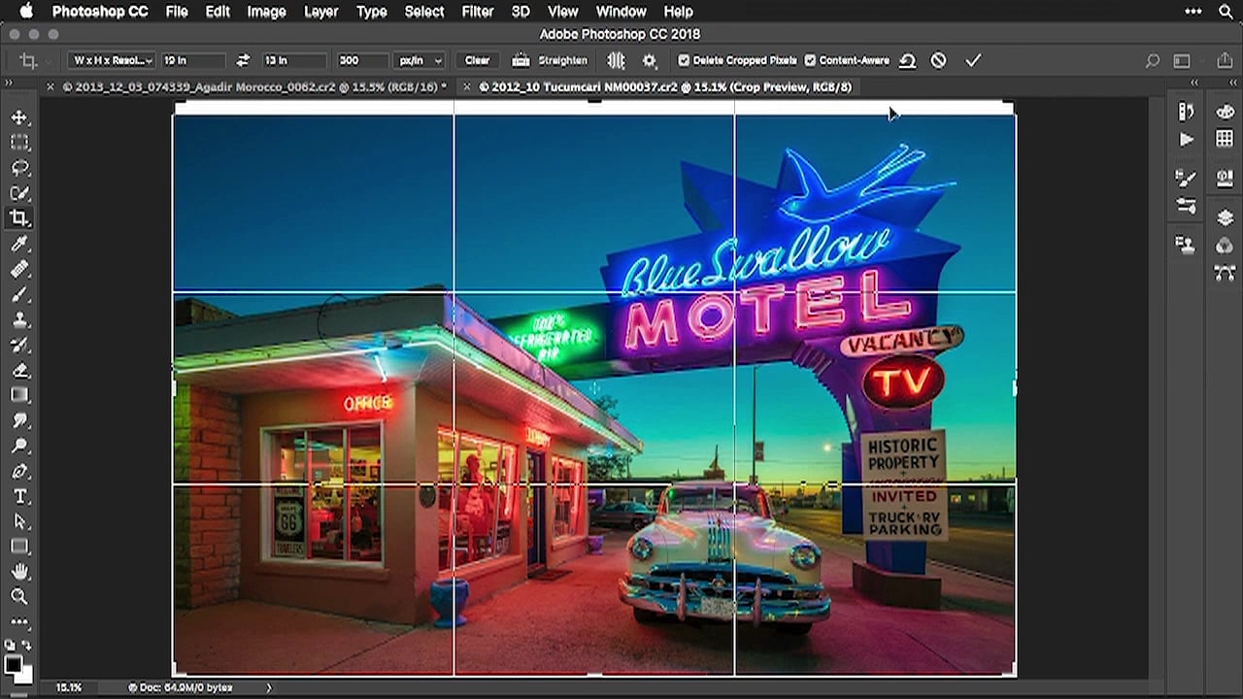Click the foreground color swatch
Viewport: 1243px width, 699px height.
click(x=13, y=665)
